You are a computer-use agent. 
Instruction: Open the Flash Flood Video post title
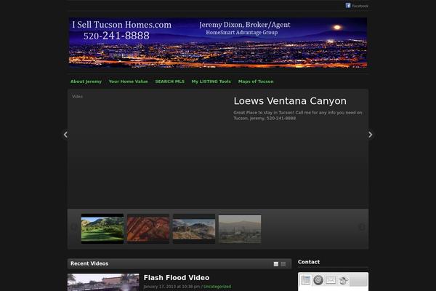pyautogui.click(x=177, y=278)
